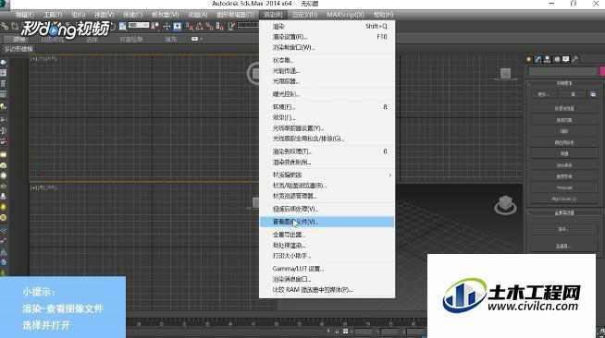Screen dimensions: 605x338
Task: Open 材质资源管理器 entry
Action: click(x=327, y=196)
